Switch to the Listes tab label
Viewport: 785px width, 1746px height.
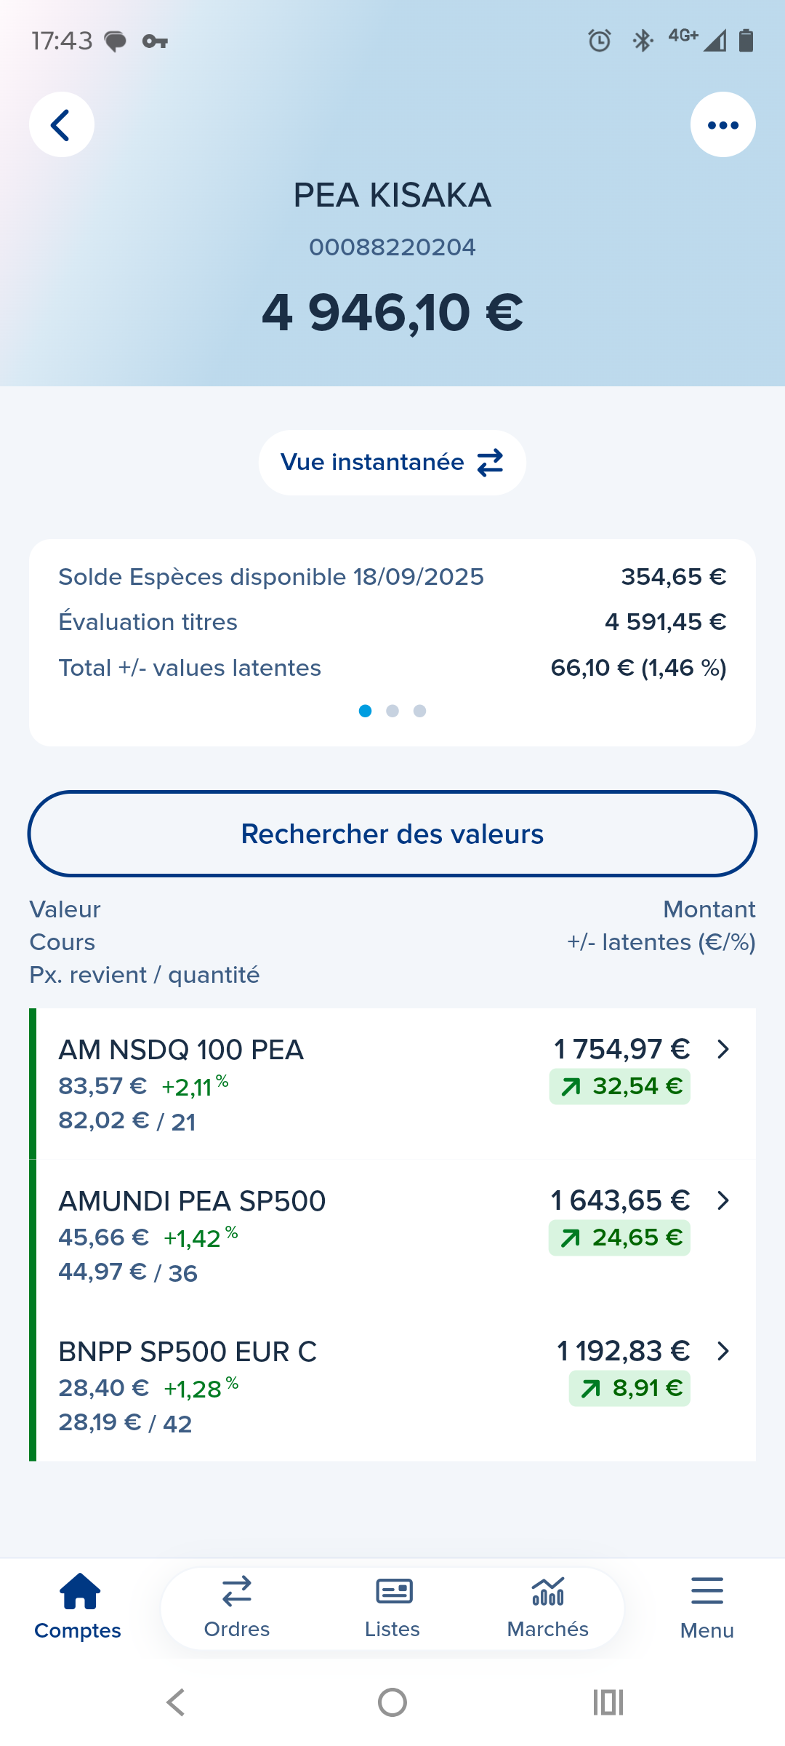[392, 1630]
